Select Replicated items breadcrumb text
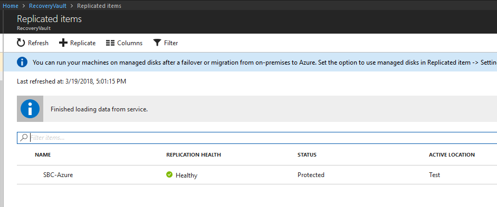This screenshot has width=497, height=207. (x=99, y=6)
